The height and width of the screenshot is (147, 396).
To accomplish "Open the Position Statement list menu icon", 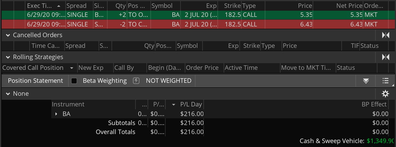I will coord(386,81).
